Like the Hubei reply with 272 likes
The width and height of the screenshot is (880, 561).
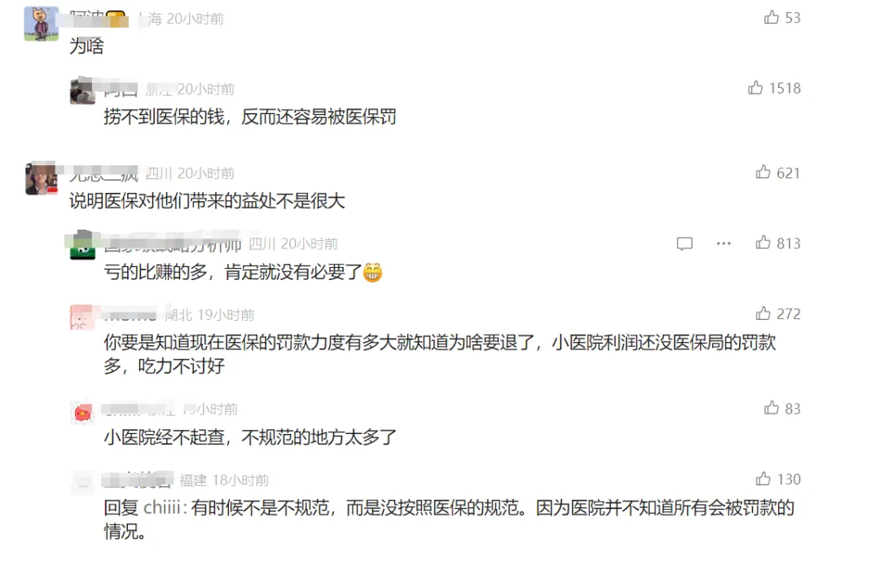[763, 313]
